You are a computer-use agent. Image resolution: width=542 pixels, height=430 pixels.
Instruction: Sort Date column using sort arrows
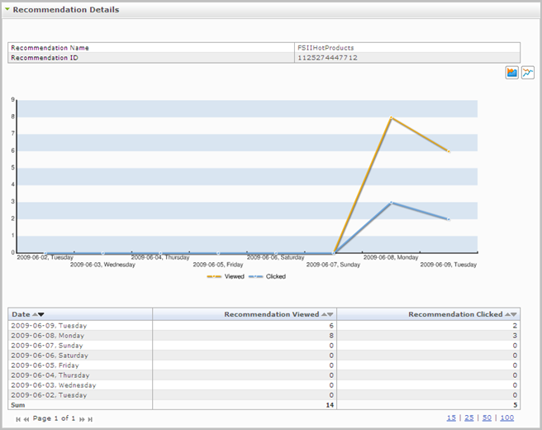point(38,314)
